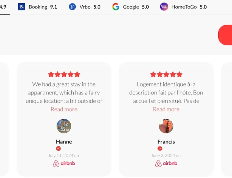Click the Booking.com logo icon

coord(21,7)
